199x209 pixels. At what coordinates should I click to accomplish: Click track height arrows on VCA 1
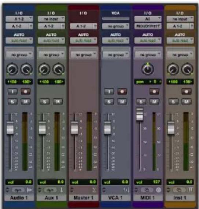tap(104, 190)
